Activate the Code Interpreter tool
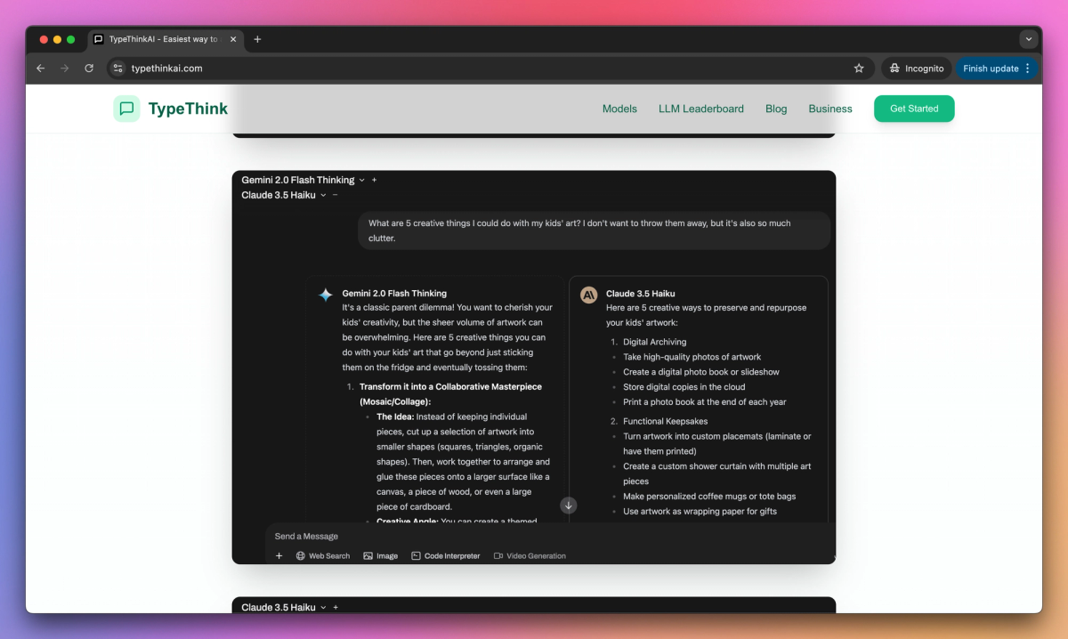This screenshot has height=639, width=1068. (416, 555)
